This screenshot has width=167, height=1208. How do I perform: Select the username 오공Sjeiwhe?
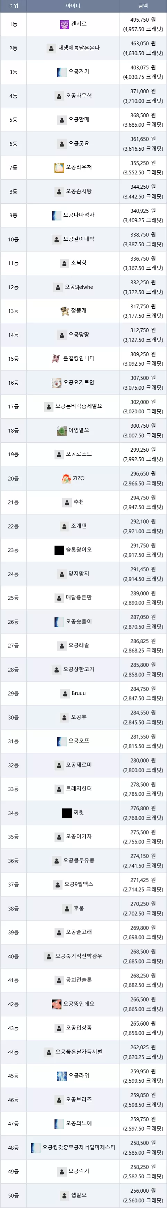coord(79,287)
